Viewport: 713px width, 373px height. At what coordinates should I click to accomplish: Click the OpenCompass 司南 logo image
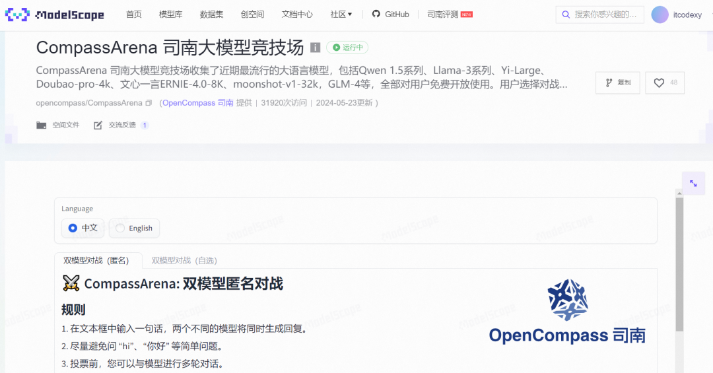[x=568, y=312]
